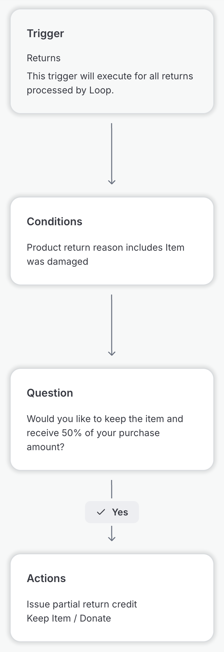Click the Yes text in the branch badge
Viewport: 224px width, 652px height.
[120, 512]
